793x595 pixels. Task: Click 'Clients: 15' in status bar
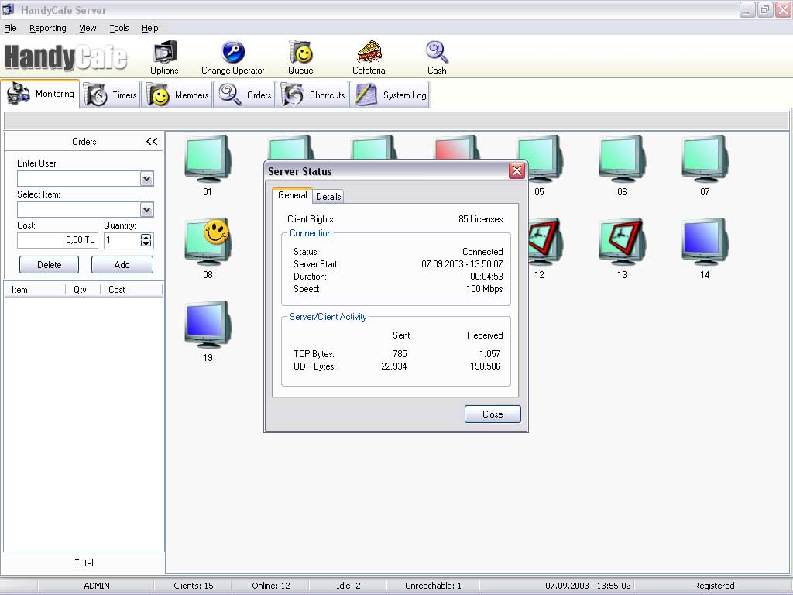click(193, 586)
